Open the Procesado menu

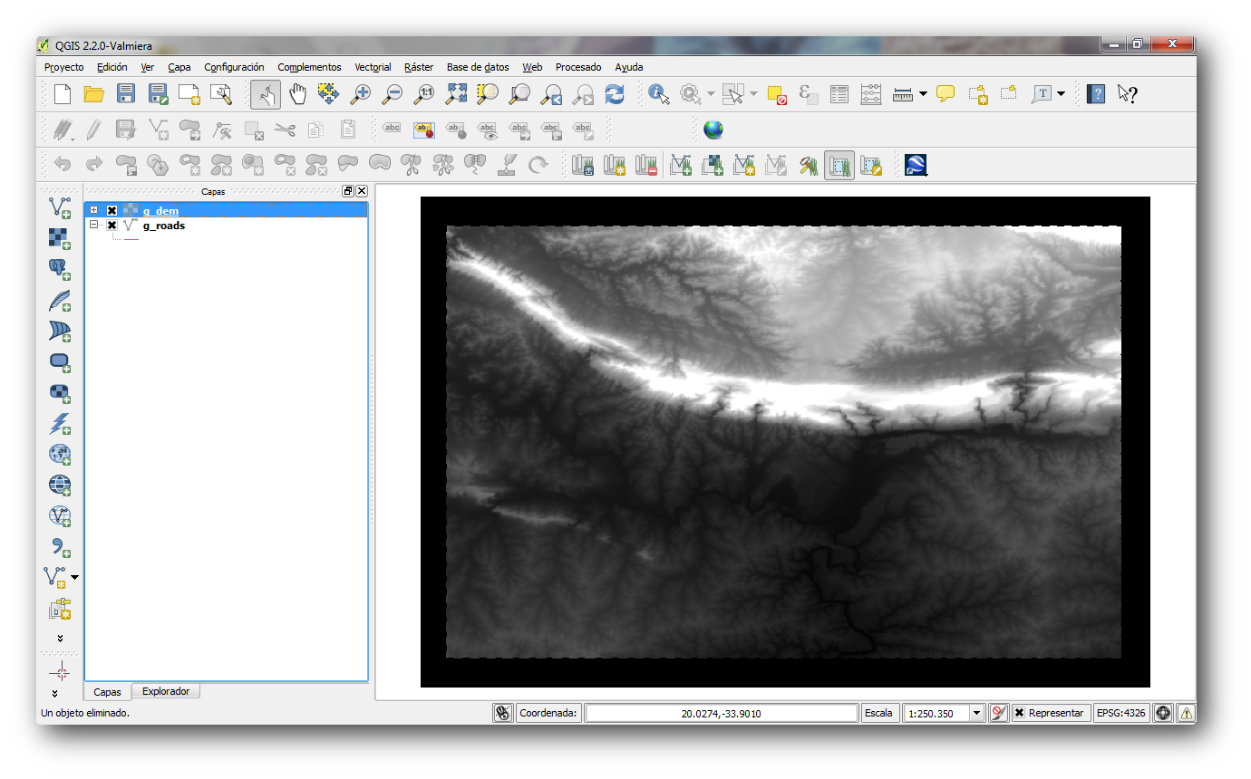(x=578, y=67)
